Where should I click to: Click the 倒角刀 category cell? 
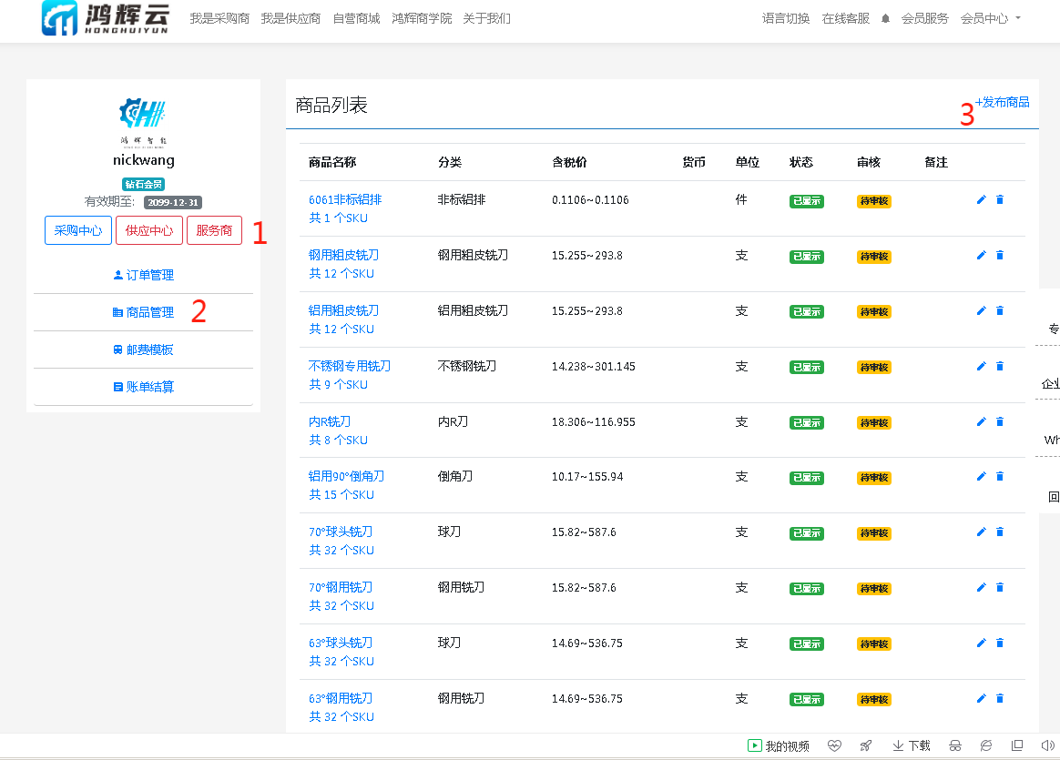455,476
